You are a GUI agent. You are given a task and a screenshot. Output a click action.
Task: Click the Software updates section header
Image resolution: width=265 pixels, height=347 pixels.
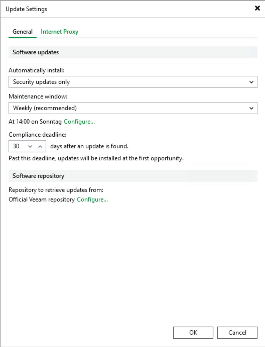(x=36, y=52)
